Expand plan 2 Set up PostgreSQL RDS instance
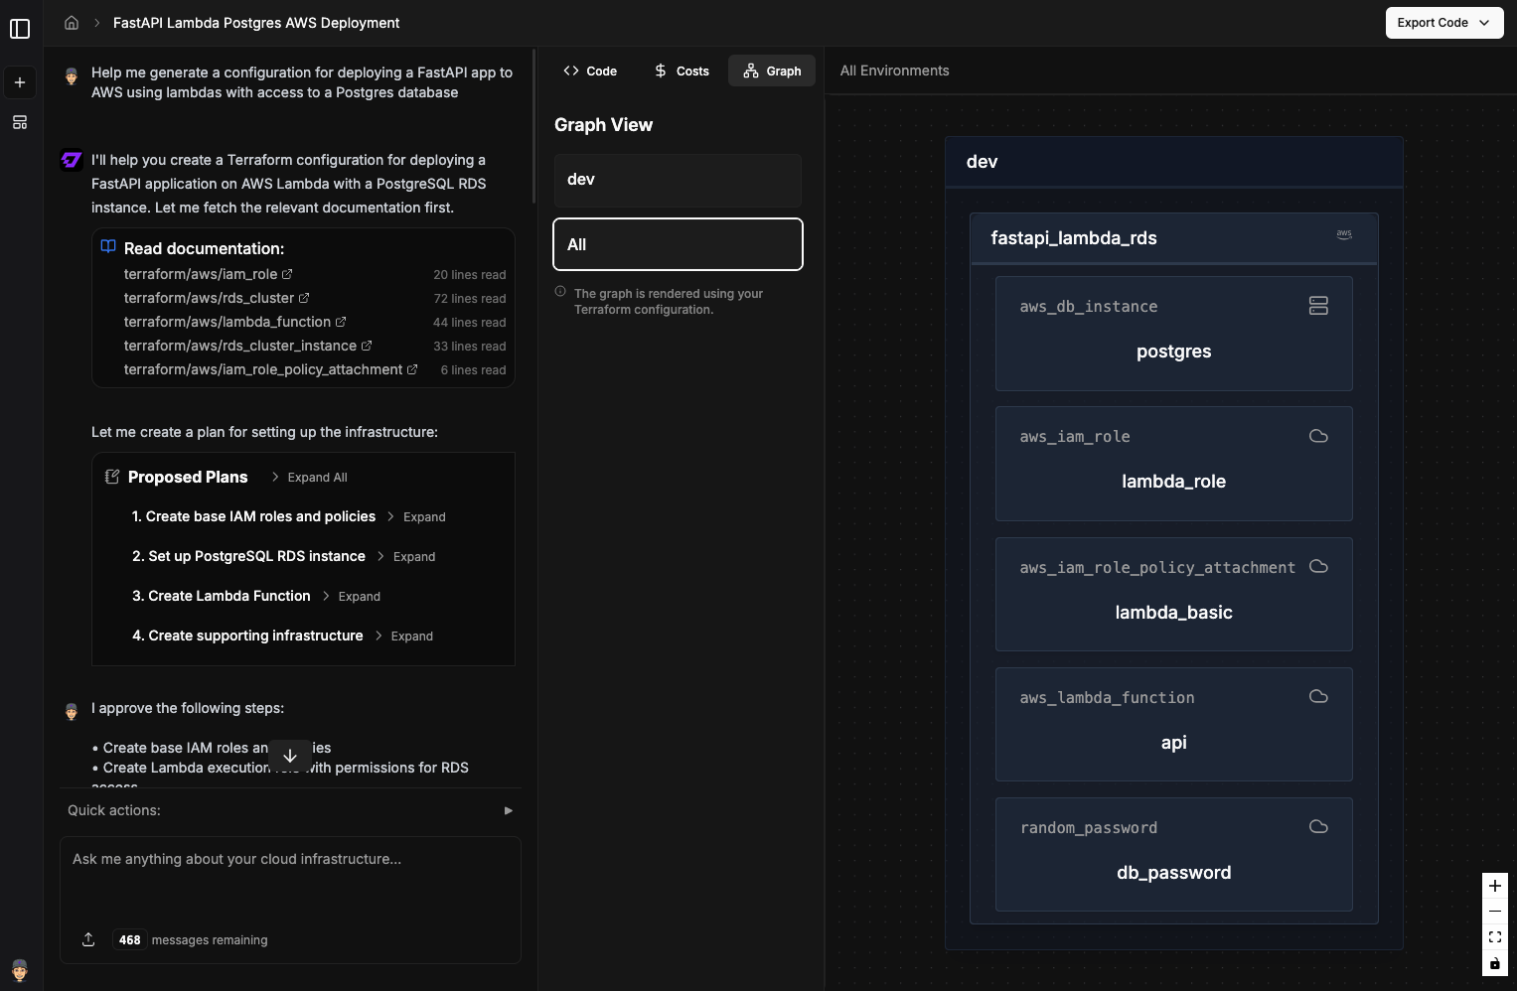Image resolution: width=1517 pixels, height=991 pixels. click(x=405, y=557)
